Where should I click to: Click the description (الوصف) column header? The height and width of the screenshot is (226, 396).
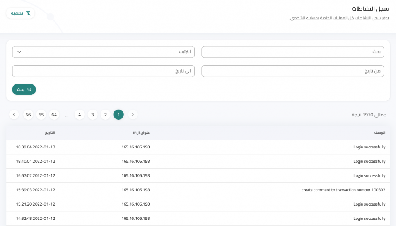click(379, 133)
